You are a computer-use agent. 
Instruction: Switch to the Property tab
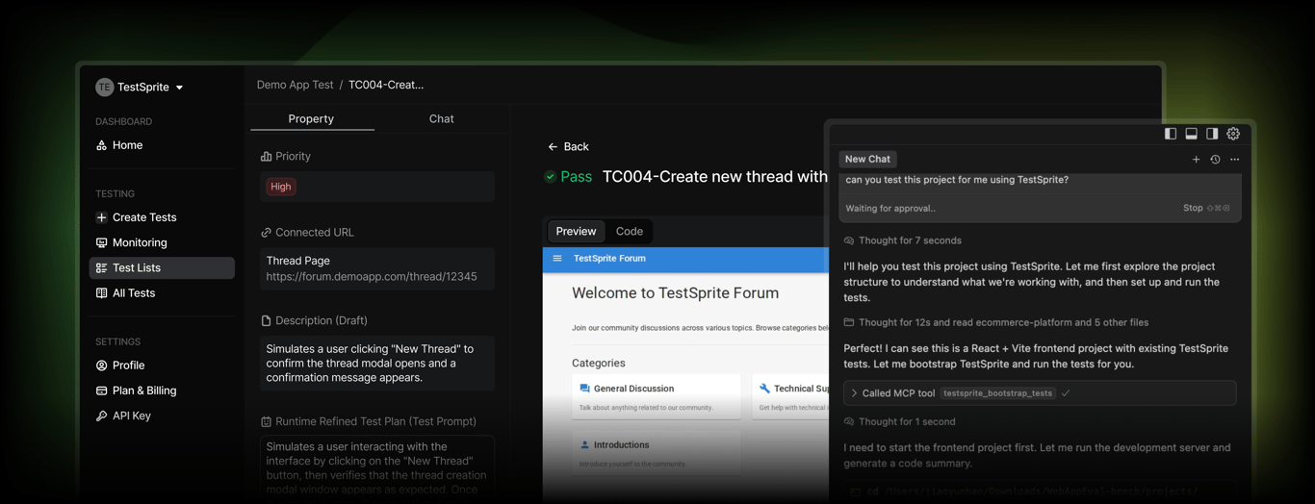click(x=311, y=118)
